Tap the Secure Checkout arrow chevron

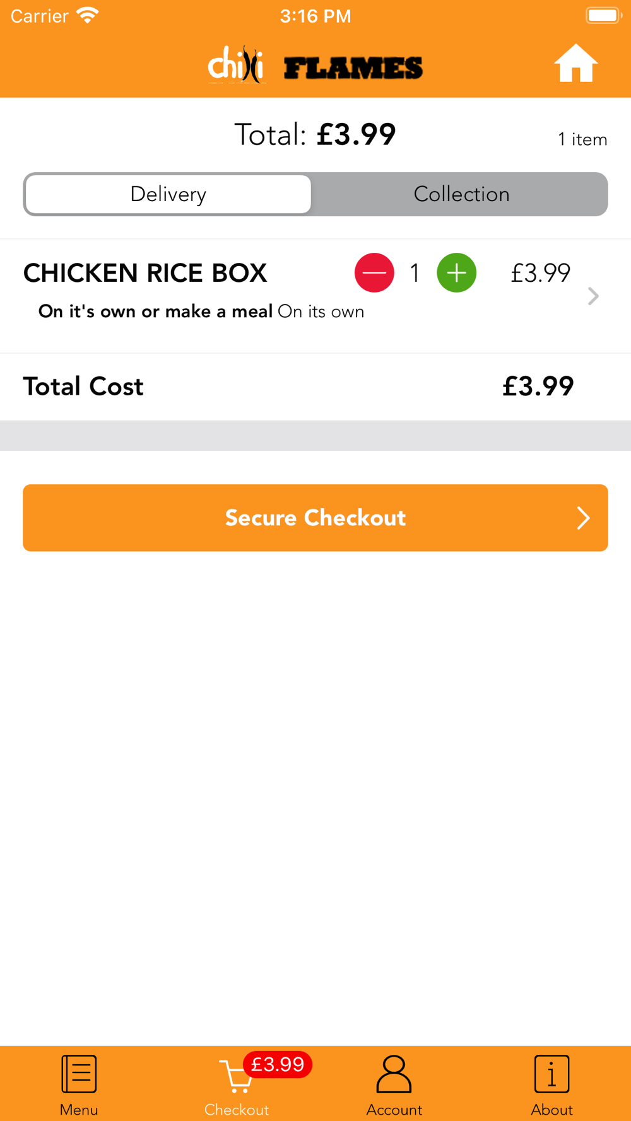coord(583,518)
